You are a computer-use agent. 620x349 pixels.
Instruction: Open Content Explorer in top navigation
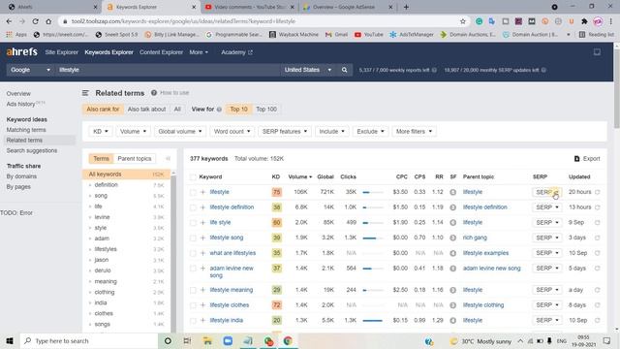[161, 52]
